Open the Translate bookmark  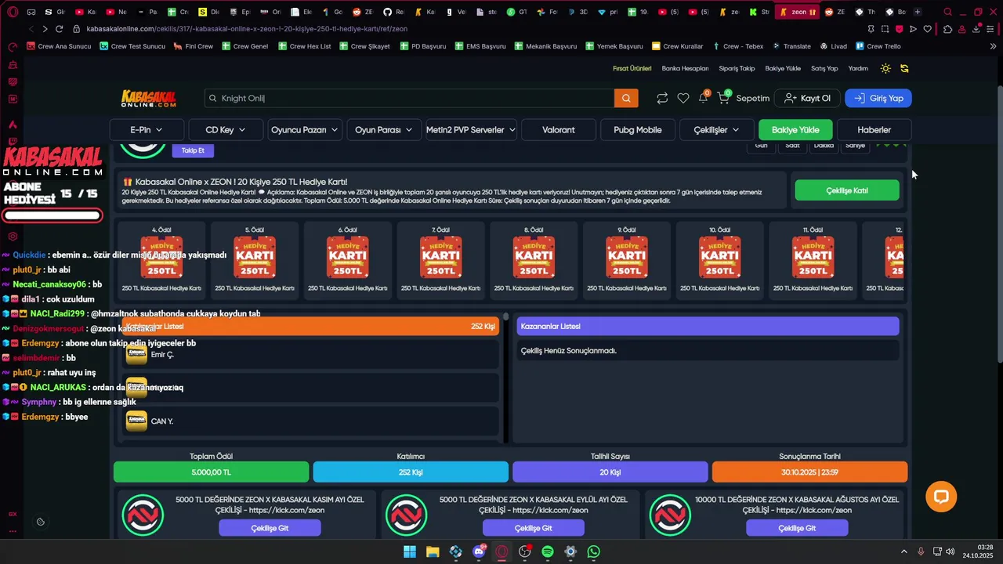[x=791, y=46]
